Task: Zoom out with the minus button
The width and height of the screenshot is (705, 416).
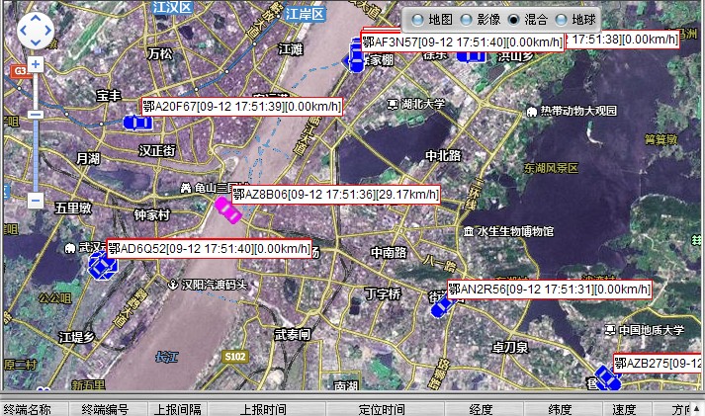Action: tap(36, 201)
